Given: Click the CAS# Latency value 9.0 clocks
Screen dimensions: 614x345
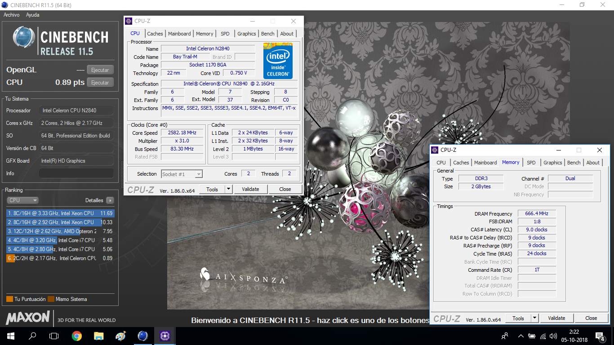Looking at the screenshot, I should pyautogui.click(x=537, y=230).
